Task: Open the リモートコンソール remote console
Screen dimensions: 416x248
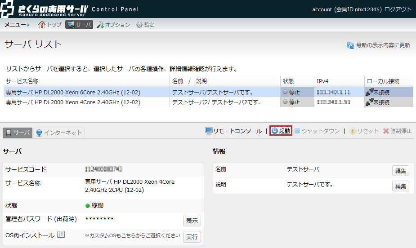Action: pos(233,131)
